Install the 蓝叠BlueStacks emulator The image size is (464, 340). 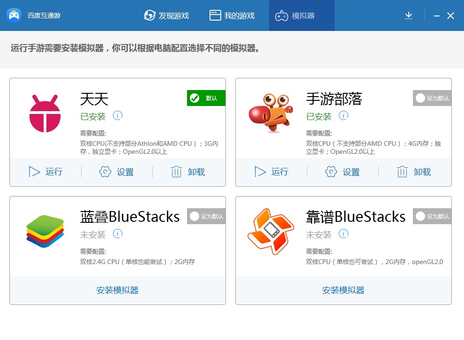(x=118, y=290)
